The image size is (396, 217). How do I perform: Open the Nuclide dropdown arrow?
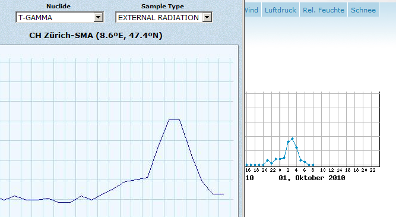pyautogui.click(x=98, y=17)
